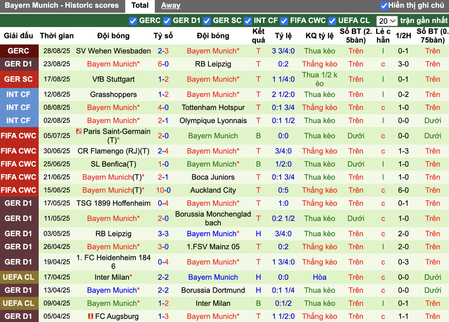449x322 pixels.
Task: Uncheck the UEFA CL filter checkbox
Action: (x=332, y=21)
